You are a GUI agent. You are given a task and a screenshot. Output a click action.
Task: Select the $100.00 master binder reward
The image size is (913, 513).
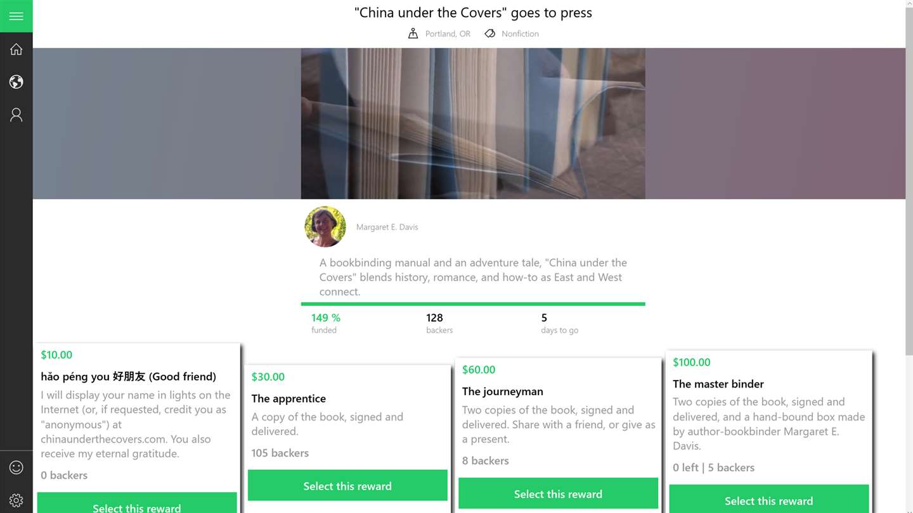tap(768, 501)
